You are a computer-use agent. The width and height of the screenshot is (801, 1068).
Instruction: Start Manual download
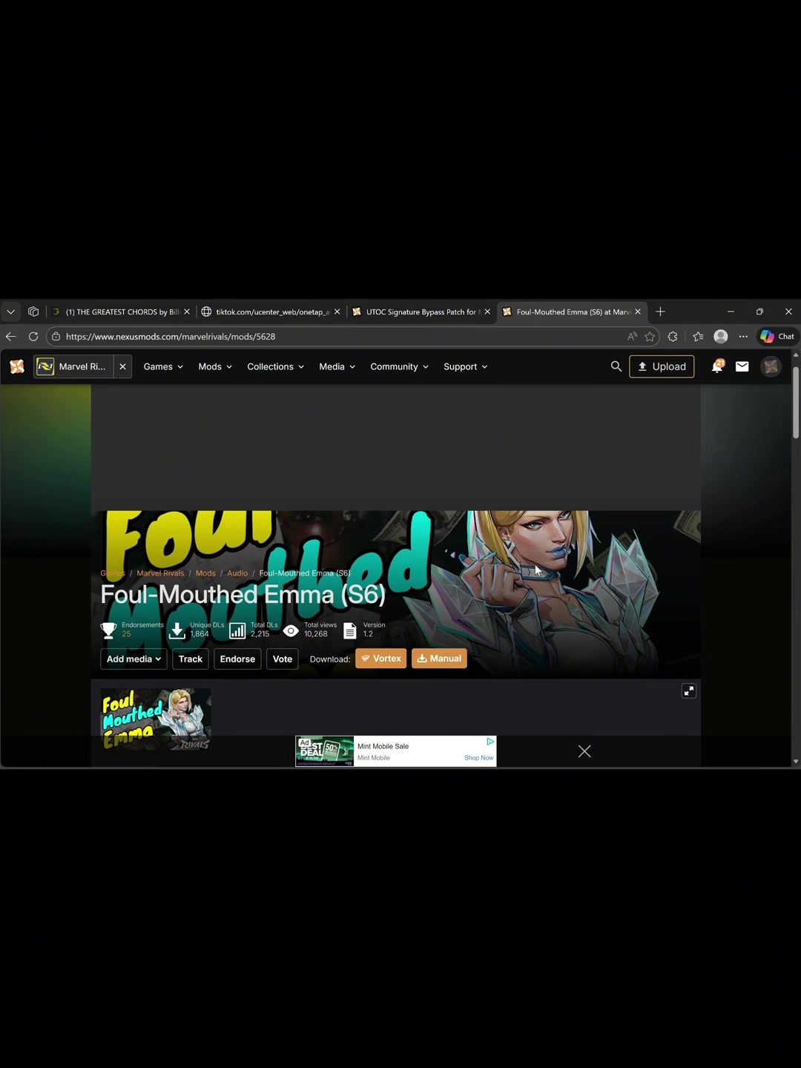(439, 659)
